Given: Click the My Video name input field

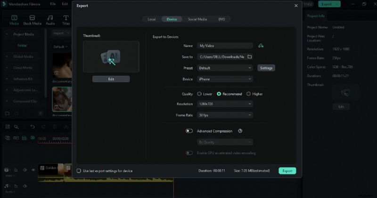Looking at the screenshot, I should coord(225,46).
